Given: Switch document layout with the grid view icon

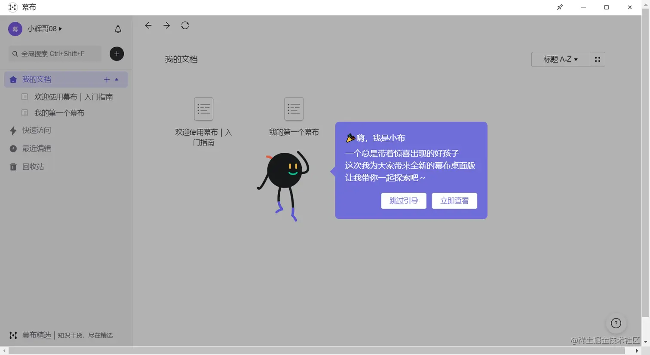Looking at the screenshot, I should click(x=597, y=59).
